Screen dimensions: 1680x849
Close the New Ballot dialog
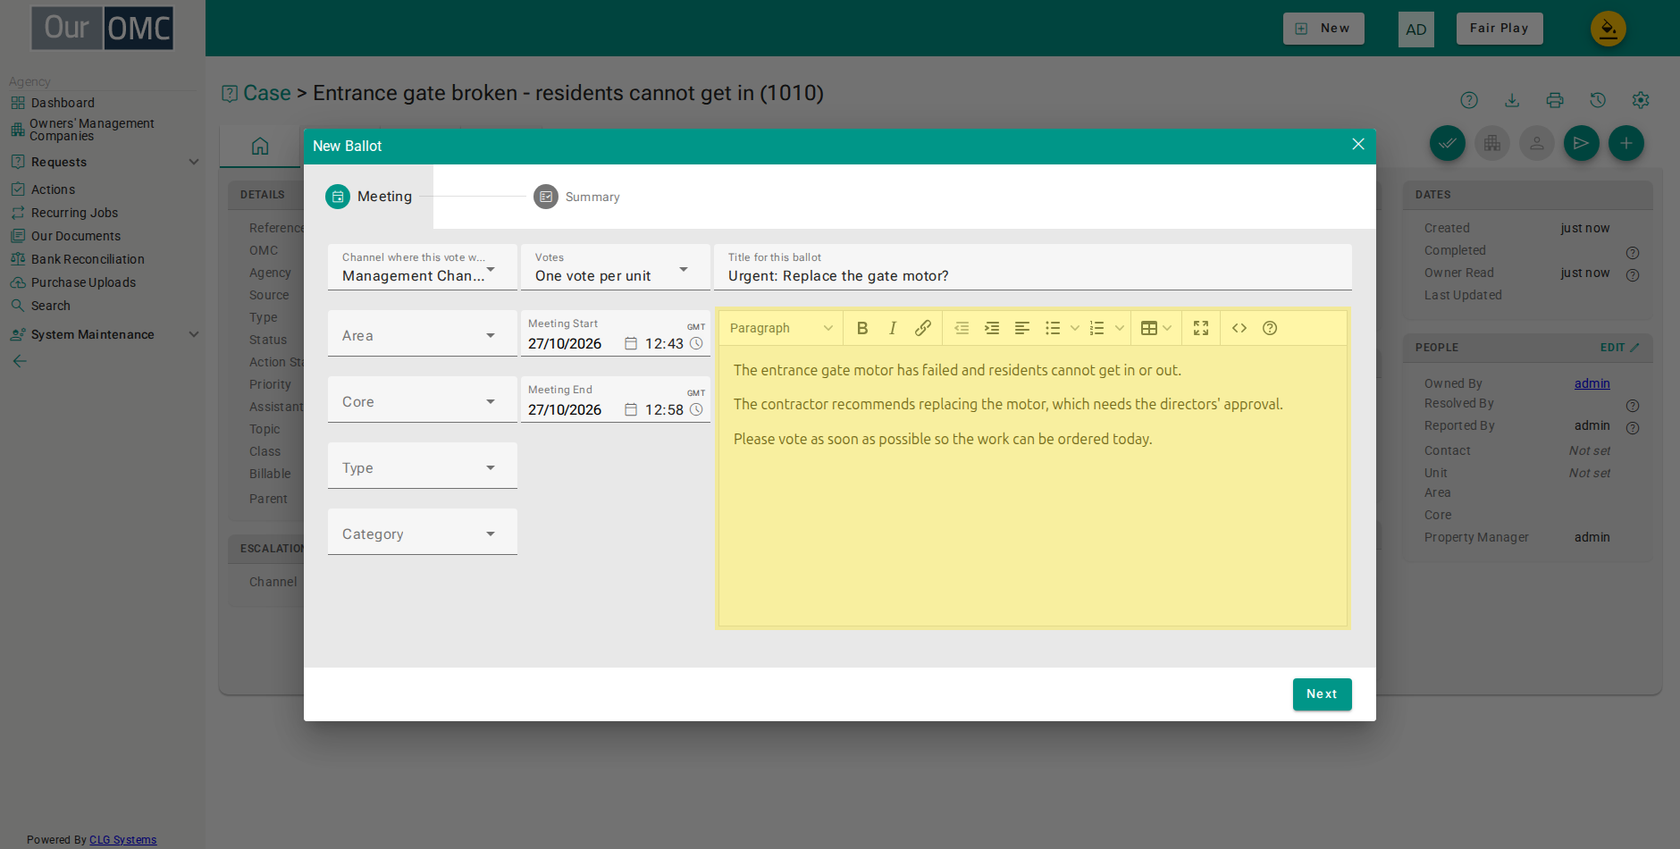1358,145
